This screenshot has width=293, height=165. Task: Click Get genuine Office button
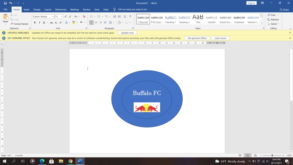coord(197,38)
